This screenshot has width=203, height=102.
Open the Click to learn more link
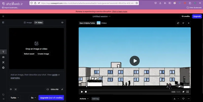point(120,11)
